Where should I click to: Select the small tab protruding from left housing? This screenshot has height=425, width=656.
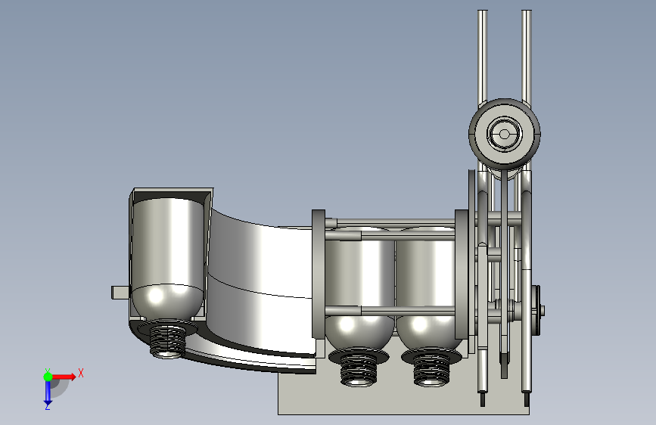click(x=120, y=293)
